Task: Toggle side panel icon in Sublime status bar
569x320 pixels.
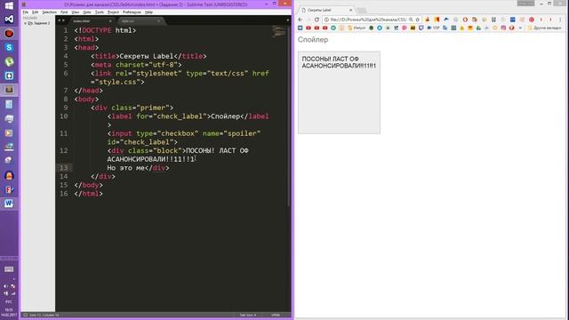Action: [x=26, y=315]
